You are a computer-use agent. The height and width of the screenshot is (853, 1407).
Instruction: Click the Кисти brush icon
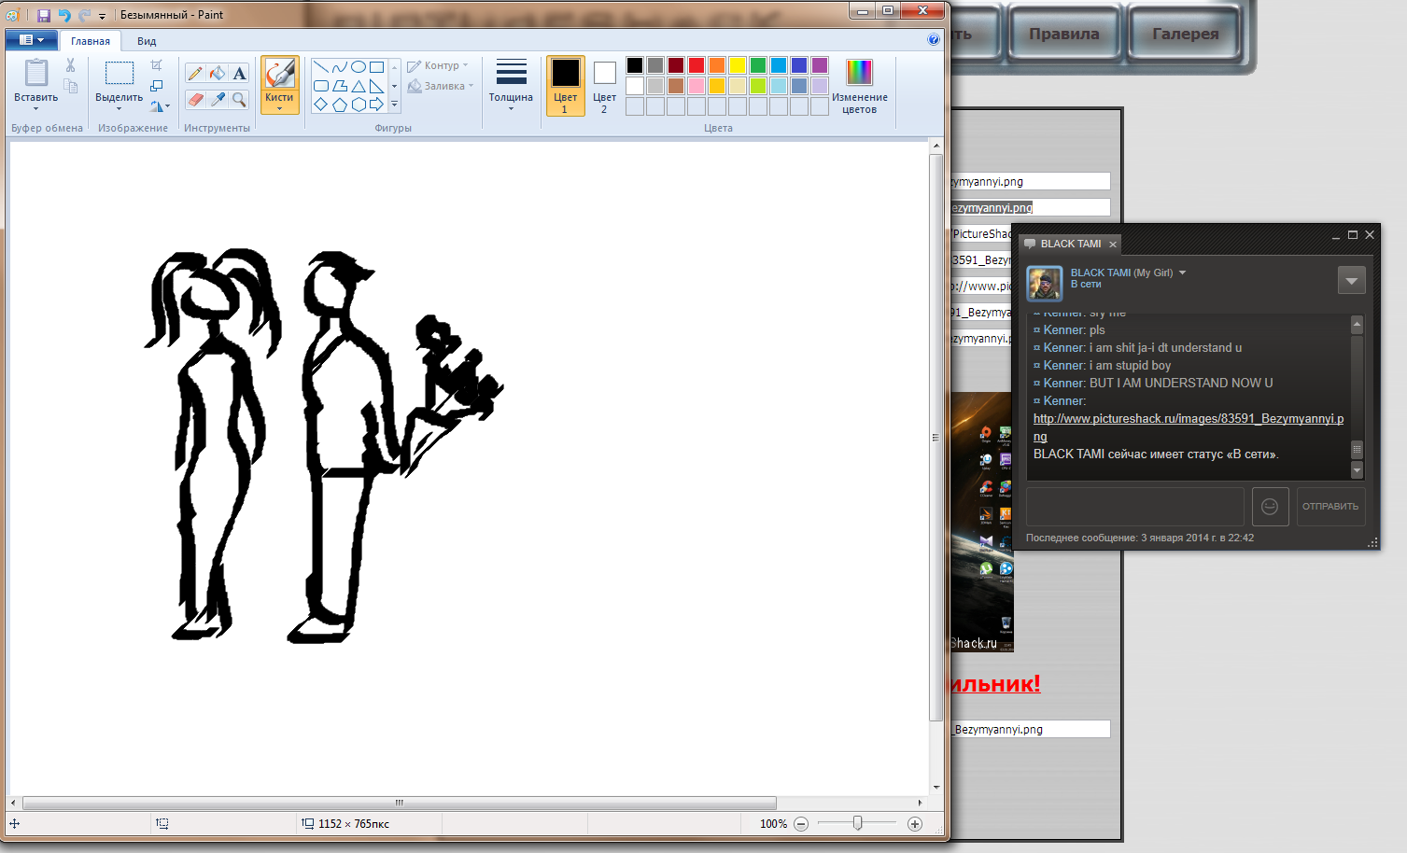[x=279, y=74]
